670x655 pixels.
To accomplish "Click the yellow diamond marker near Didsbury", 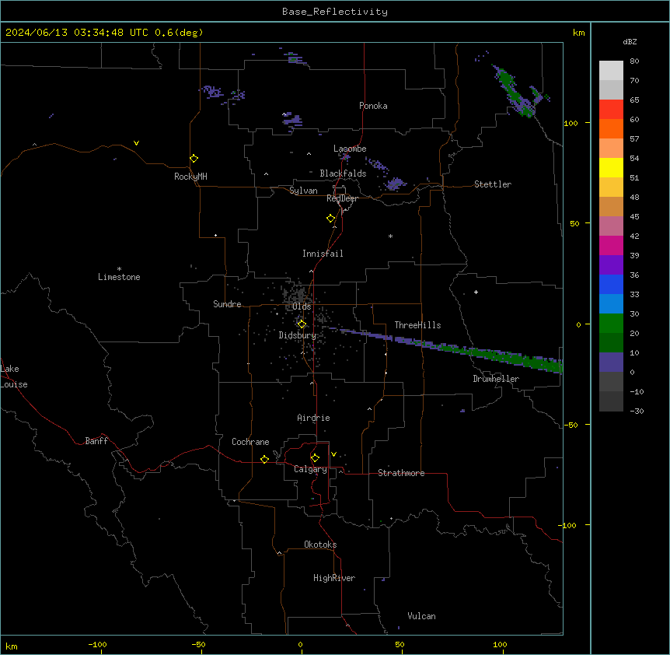I will tap(302, 324).
